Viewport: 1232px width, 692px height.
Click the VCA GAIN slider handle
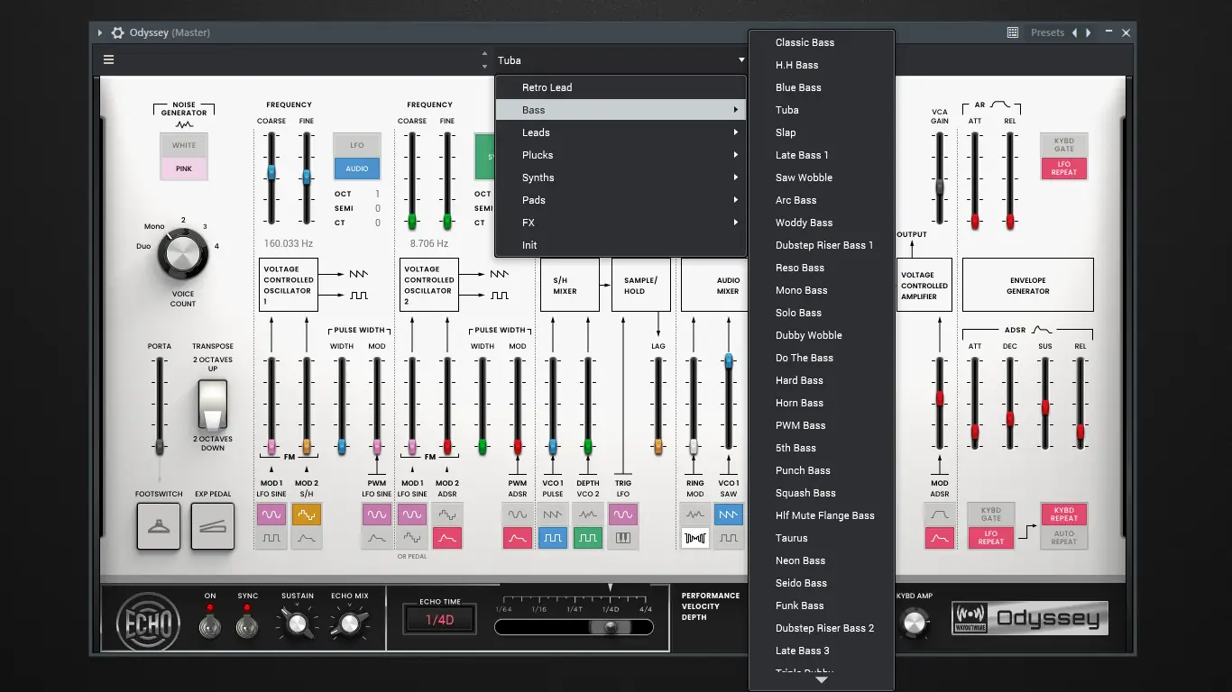[x=939, y=186]
